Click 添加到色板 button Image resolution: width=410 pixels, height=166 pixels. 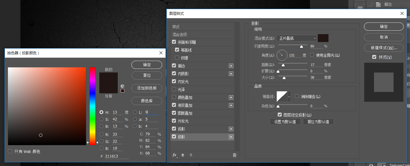pos(147,88)
